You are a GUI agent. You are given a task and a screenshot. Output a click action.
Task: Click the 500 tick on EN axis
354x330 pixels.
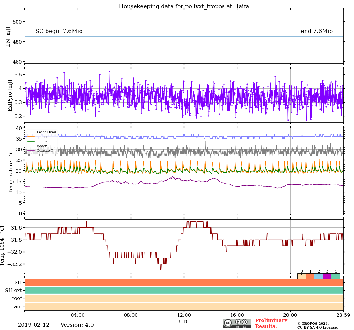[x=17, y=22]
